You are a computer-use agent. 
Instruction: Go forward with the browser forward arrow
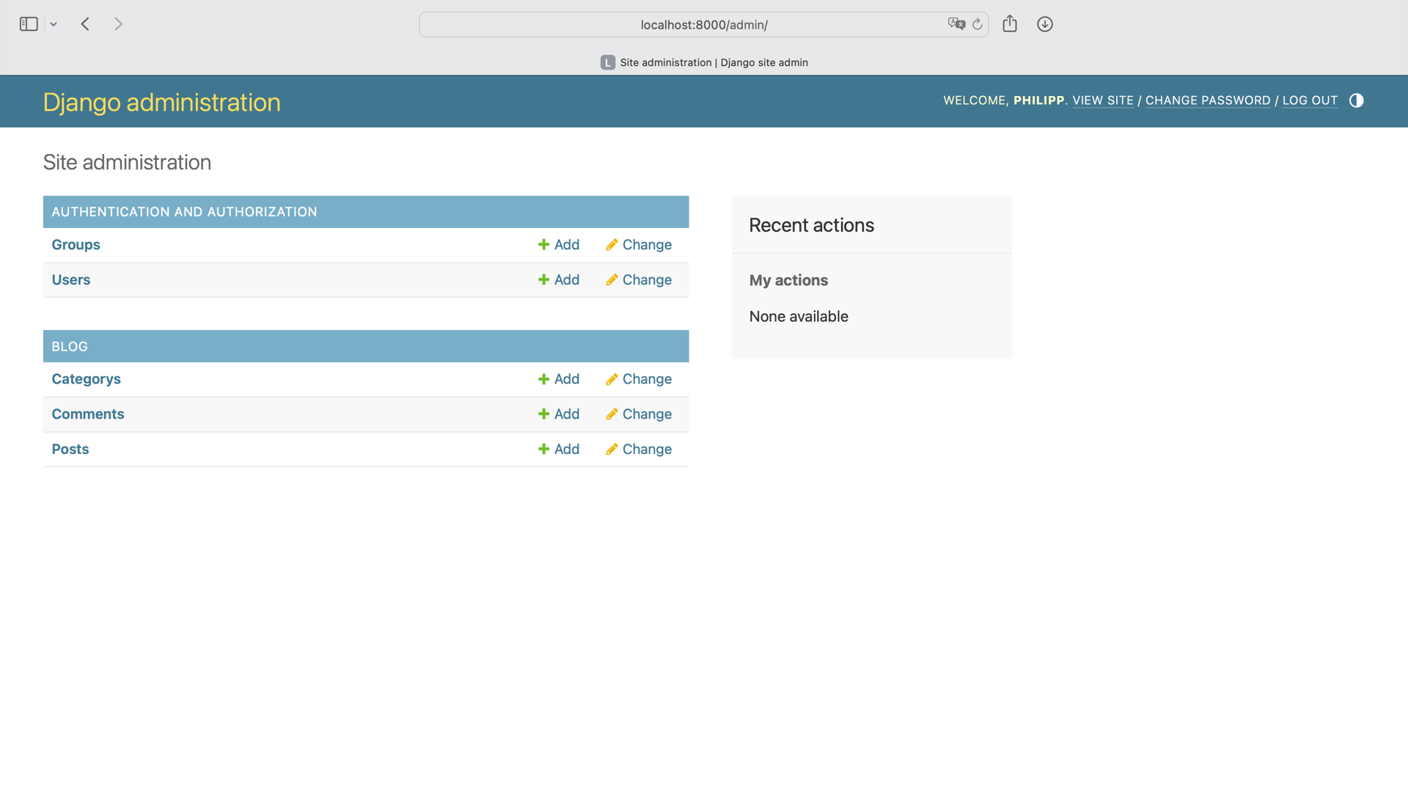coord(118,24)
